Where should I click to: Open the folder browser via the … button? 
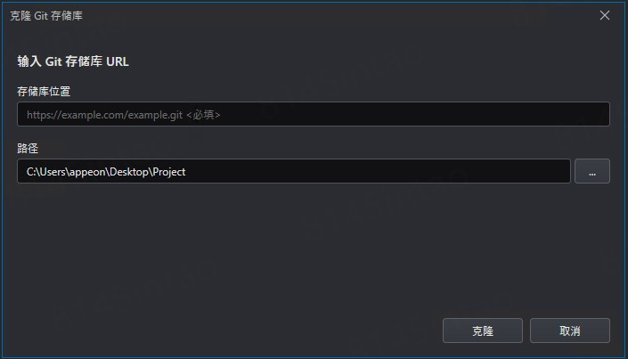click(592, 171)
